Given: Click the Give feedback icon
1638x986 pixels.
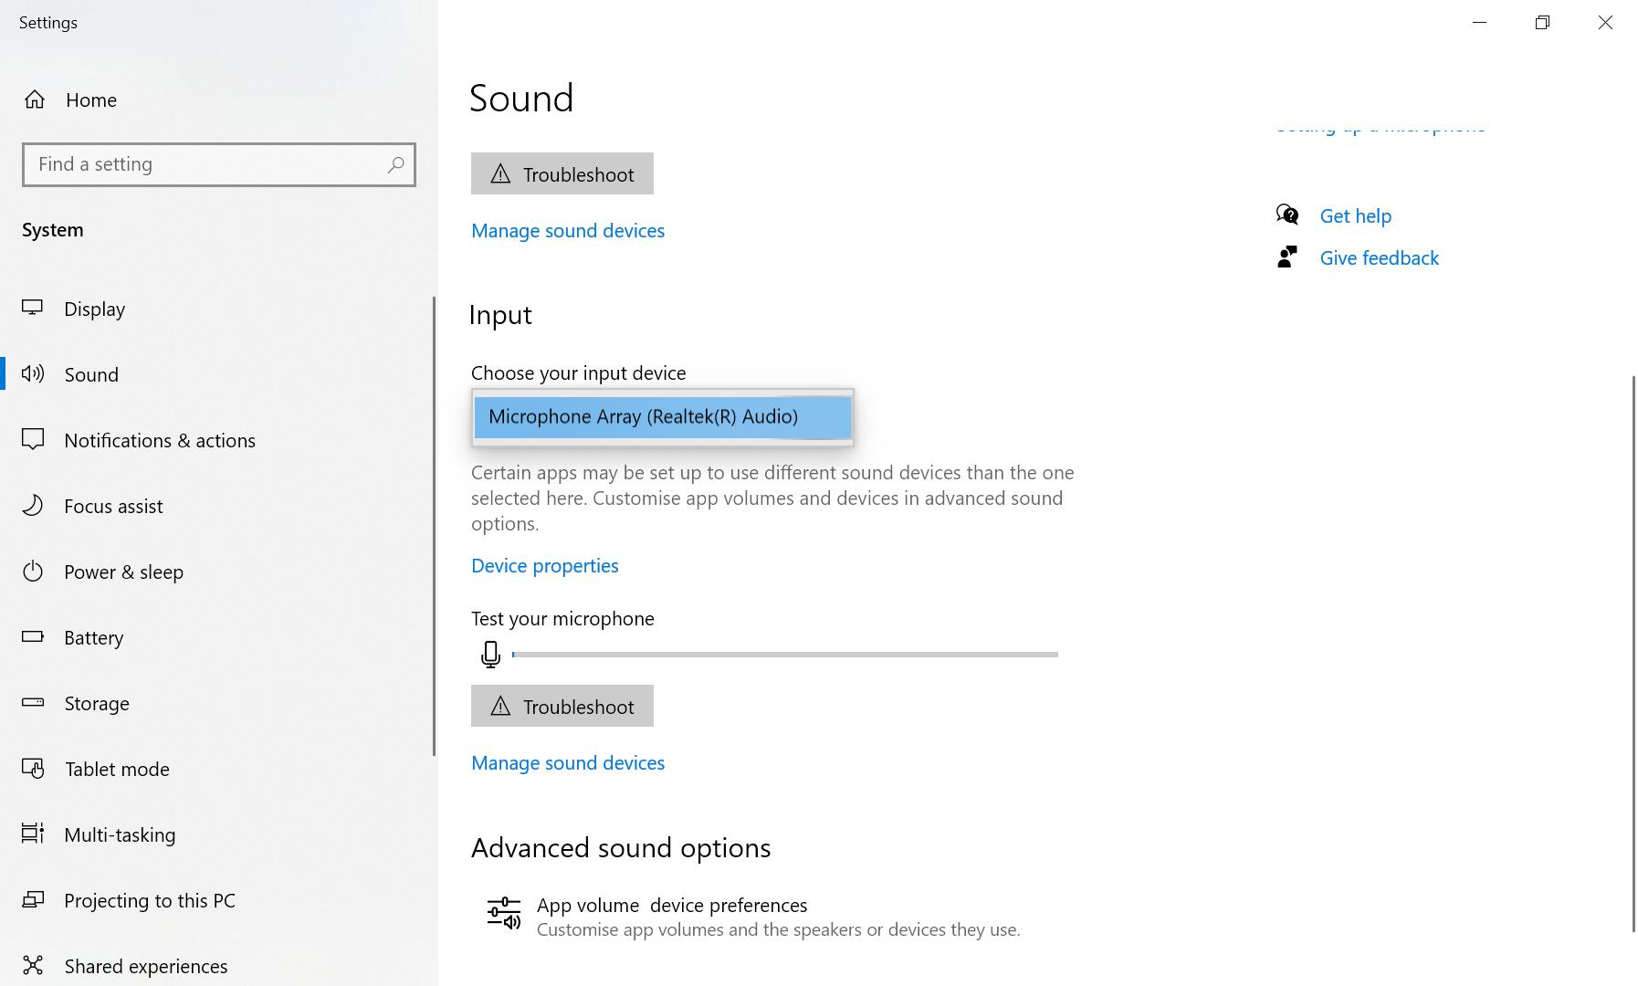Looking at the screenshot, I should [x=1287, y=257].
